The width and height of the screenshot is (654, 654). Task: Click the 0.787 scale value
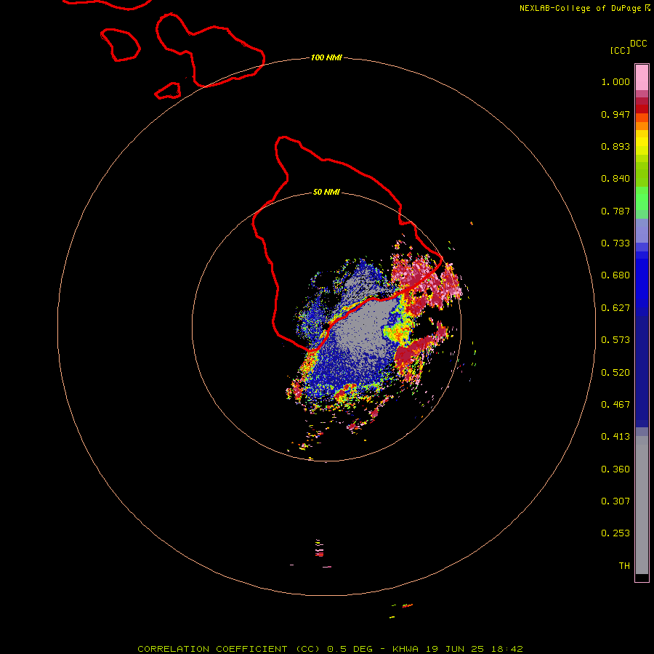[615, 211]
